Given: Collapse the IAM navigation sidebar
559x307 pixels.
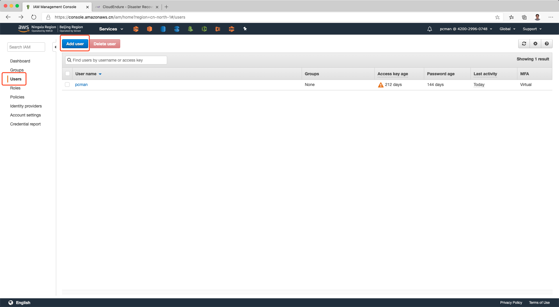Looking at the screenshot, I should click(x=55, y=47).
